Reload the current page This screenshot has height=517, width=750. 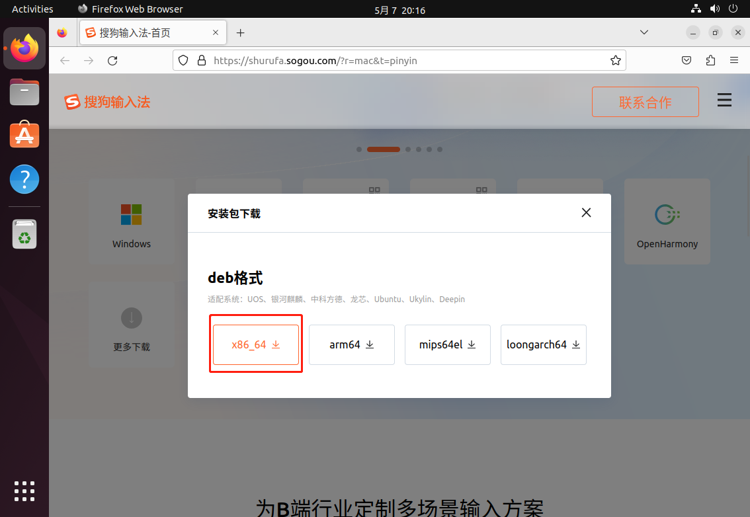(x=112, y=61)
